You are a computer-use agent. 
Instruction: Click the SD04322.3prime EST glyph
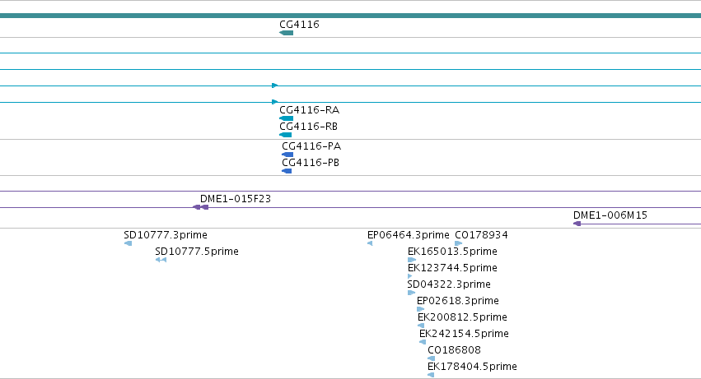coord(411,293)
